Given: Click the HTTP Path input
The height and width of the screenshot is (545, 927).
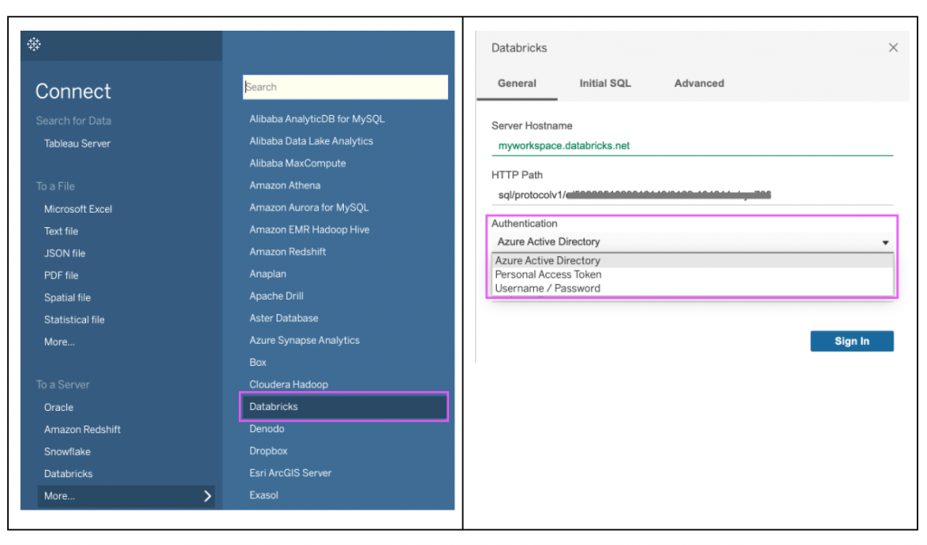Looking at the screenshot, I should click(692, 194).
